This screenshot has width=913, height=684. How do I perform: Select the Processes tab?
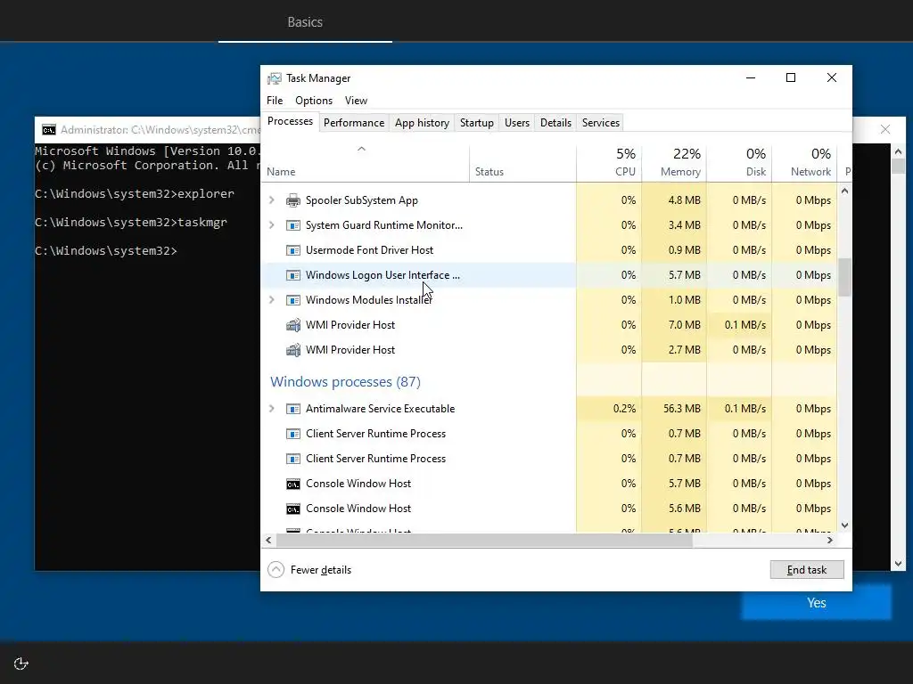(x=290, y=121)
